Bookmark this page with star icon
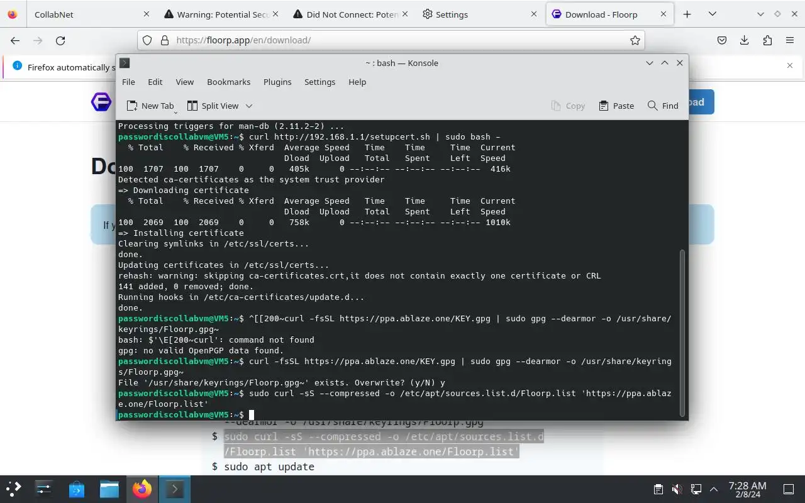 635,40
